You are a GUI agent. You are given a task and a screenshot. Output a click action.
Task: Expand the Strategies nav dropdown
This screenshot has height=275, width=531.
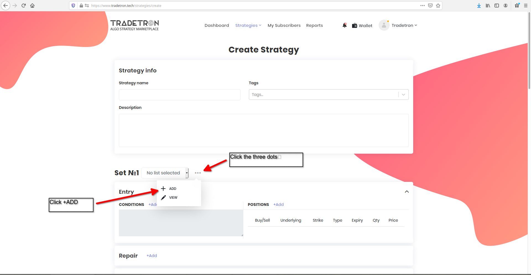pos(248,25)
